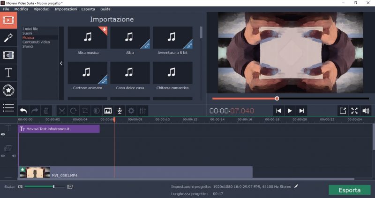Open the Impostazioni menu

[x=66, y=9]
